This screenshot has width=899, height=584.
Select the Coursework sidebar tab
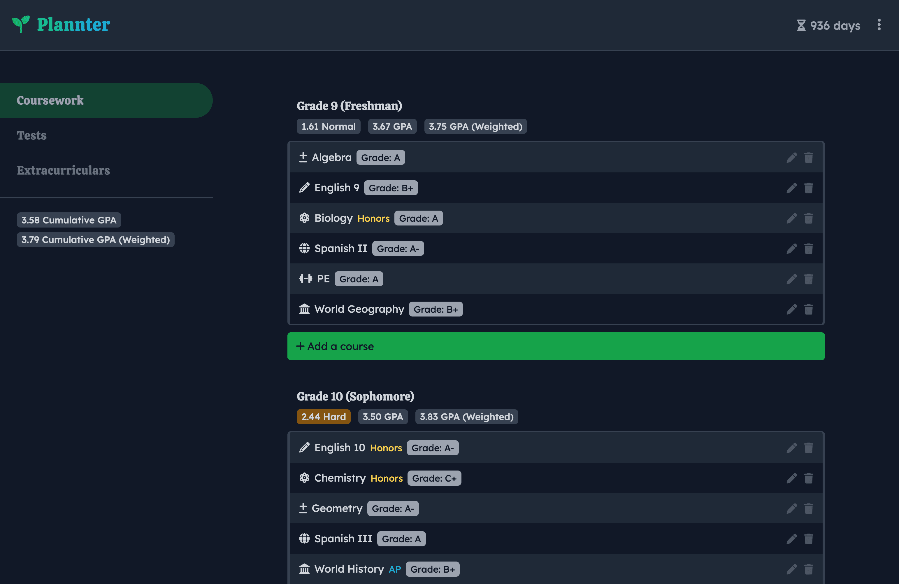(x=50, y=101)
